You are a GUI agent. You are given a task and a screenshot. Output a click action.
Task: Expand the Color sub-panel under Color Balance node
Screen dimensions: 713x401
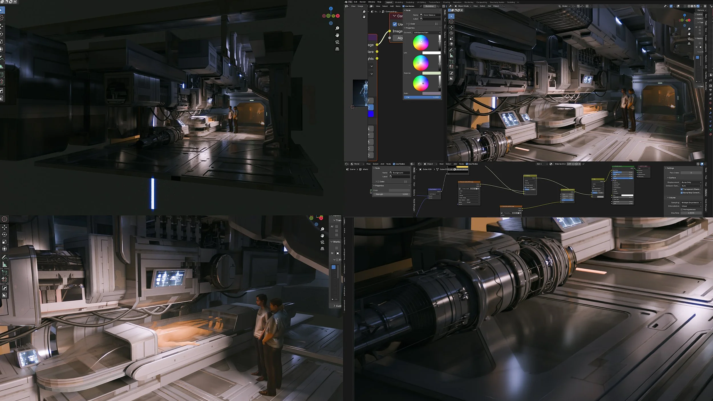pos(407,24)
